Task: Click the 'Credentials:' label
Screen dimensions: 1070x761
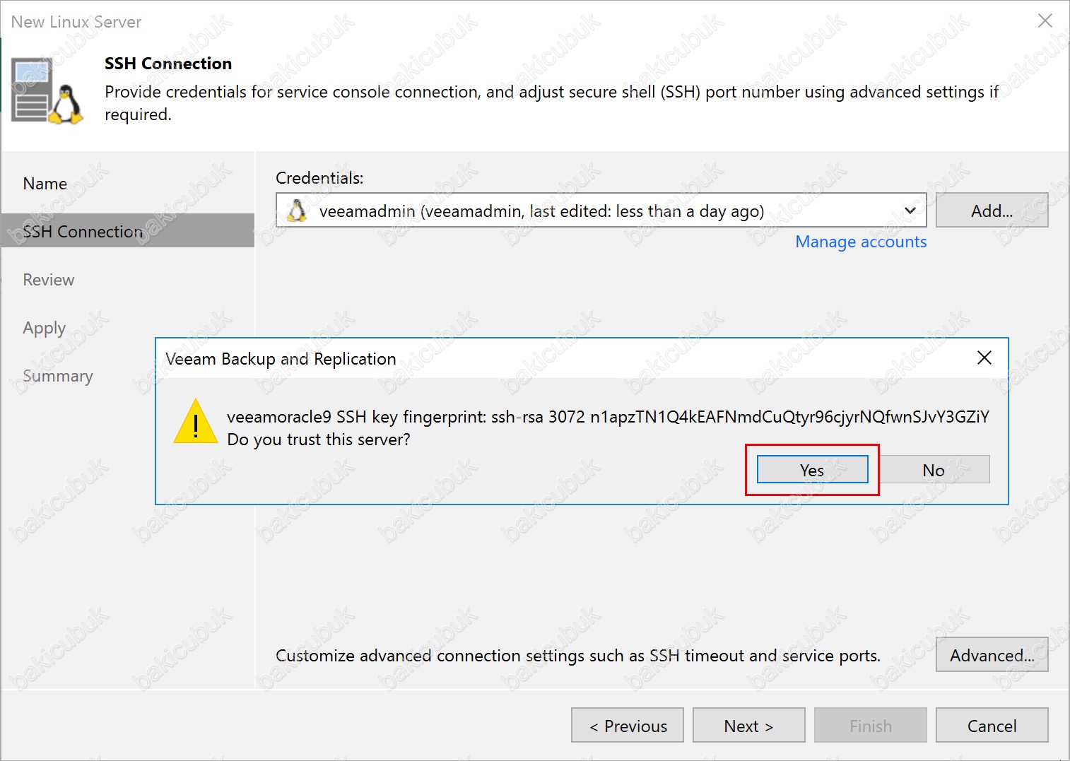Action: click(x=319, y=178)
